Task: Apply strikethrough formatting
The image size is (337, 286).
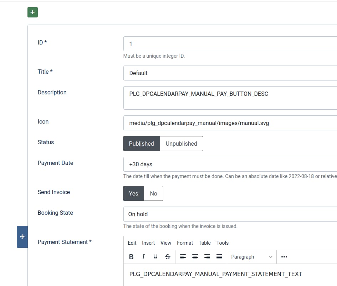Action: coord(167,256)
